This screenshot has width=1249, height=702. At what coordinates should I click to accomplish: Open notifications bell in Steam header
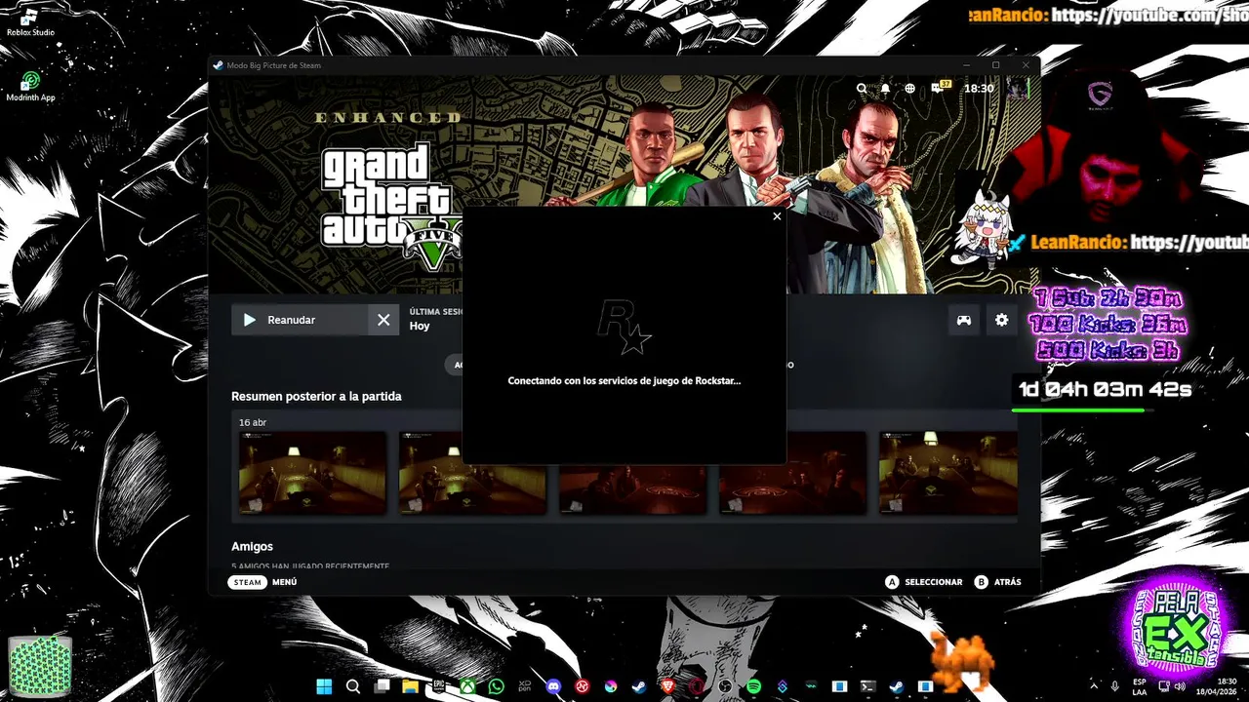tap(886, 89)
